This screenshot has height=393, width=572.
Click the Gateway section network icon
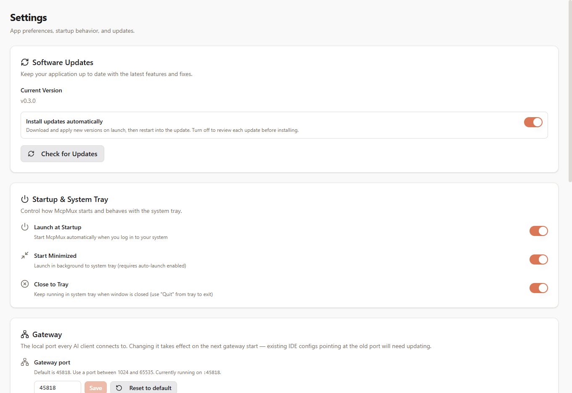[x=25, y=334]
